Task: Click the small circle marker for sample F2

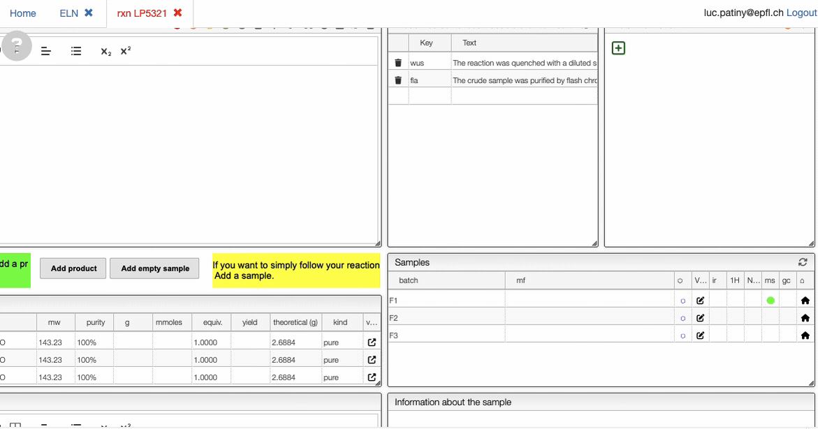Action: point(682,318)
